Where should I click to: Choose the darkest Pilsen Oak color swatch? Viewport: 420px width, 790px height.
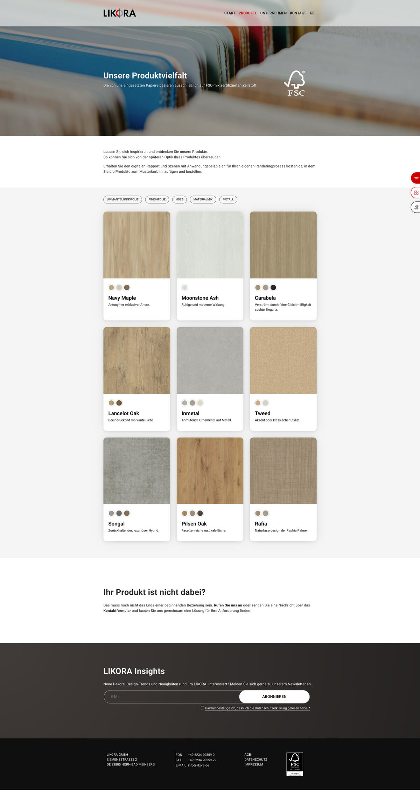(x=200, y=513)
